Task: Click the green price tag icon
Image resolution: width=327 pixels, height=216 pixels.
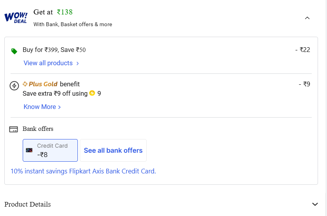Action: click(14, 51)
